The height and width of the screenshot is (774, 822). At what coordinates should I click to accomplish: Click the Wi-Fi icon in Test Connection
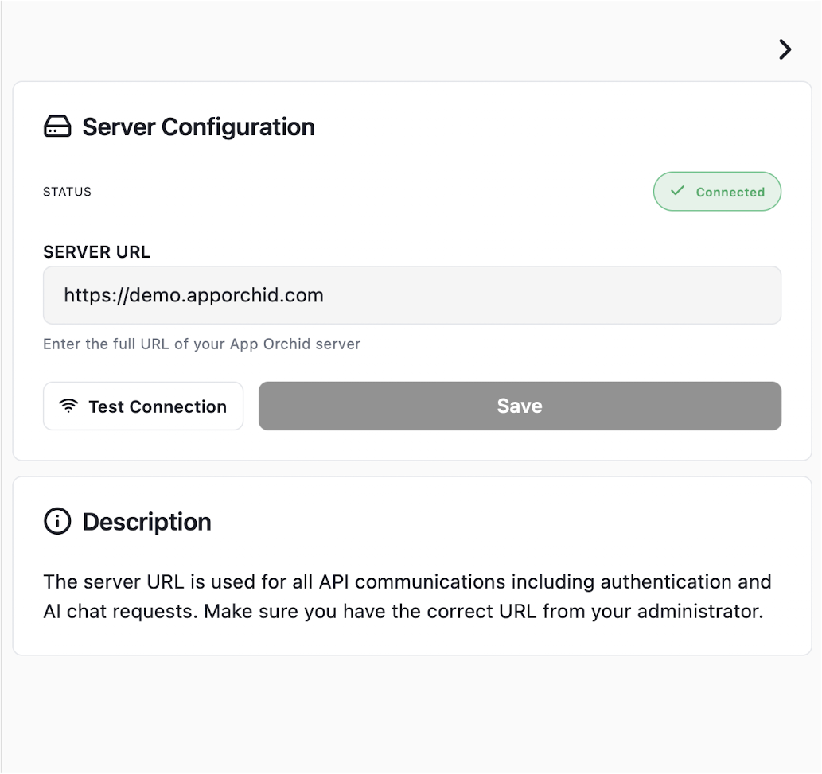[x=69, y=406]
